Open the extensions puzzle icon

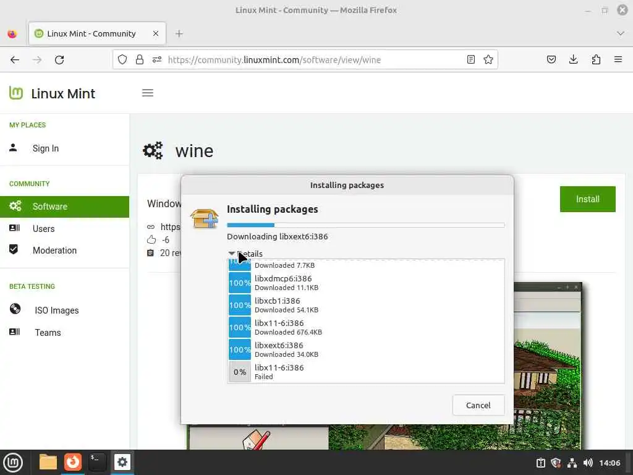596,60
